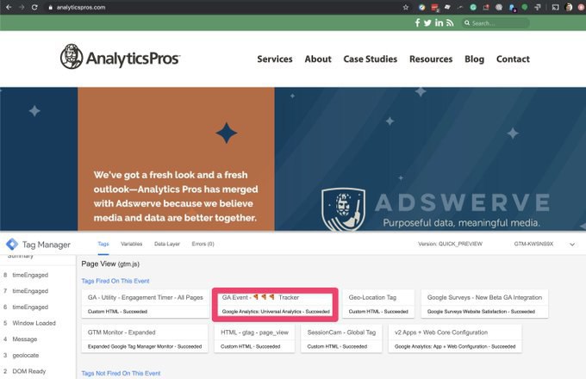Click into the site Search field
Image resolution: width=586 pixels, height=379 pixels.
[496, 23]
